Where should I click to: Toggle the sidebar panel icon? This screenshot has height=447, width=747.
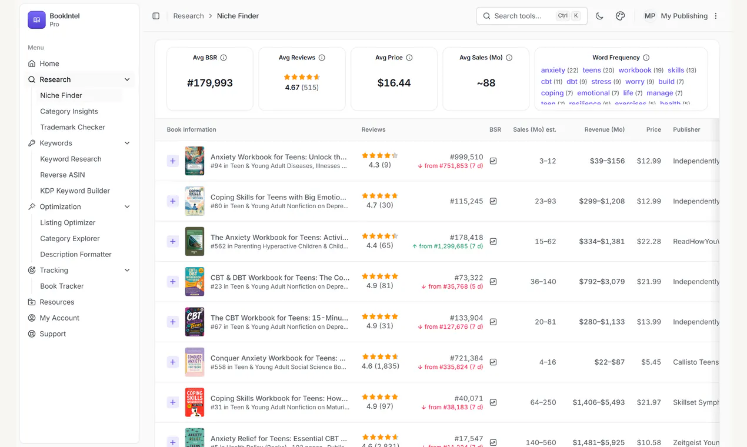tap(156, 16)
